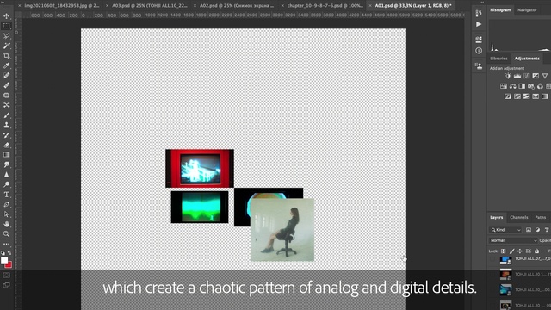The image size is (551, 310).
Task: Open the Actions panel play icon
Action: point(479,24)
